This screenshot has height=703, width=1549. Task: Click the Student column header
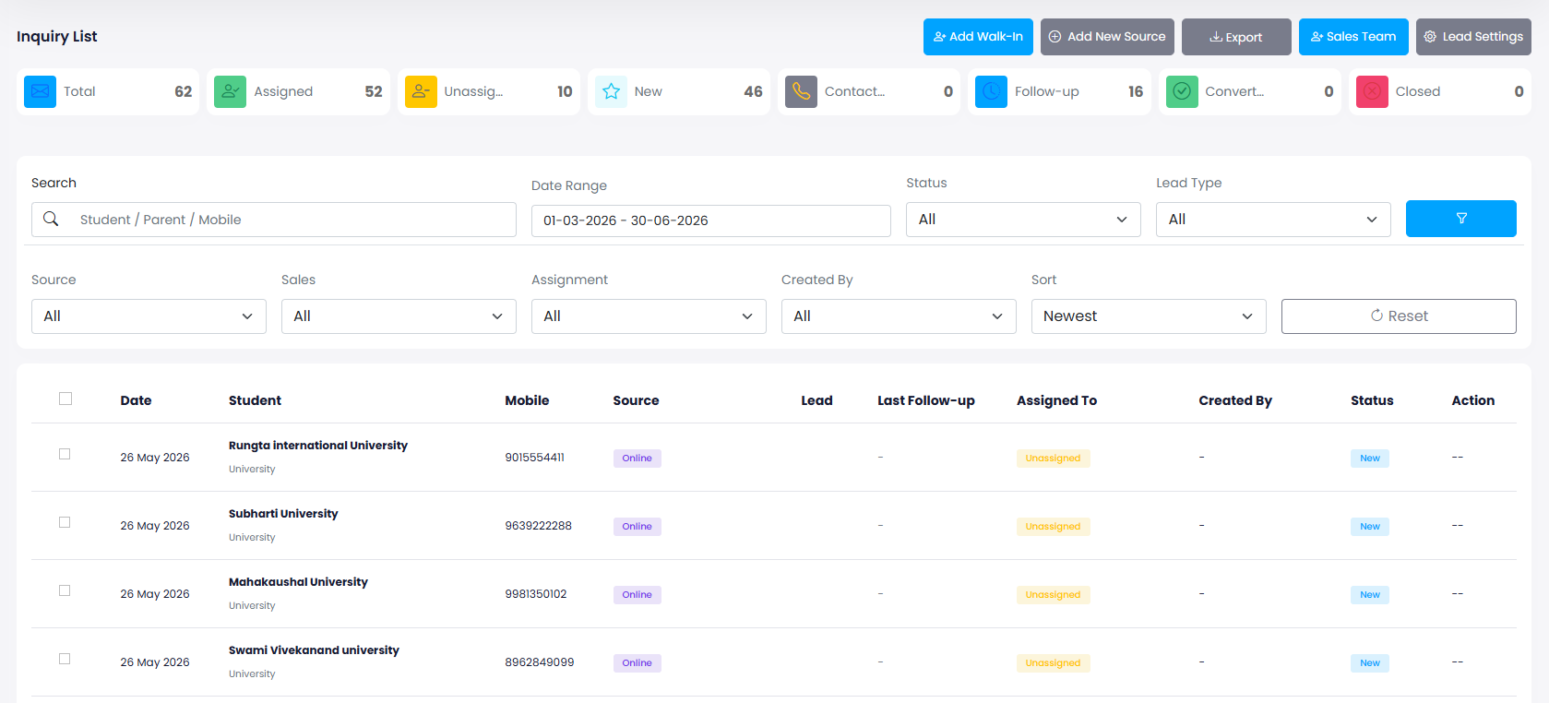pos(255,400)
